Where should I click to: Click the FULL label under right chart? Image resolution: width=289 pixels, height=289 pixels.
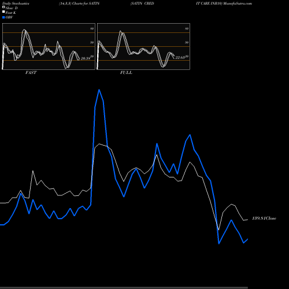pyautogui.click(x=126, y=72)
